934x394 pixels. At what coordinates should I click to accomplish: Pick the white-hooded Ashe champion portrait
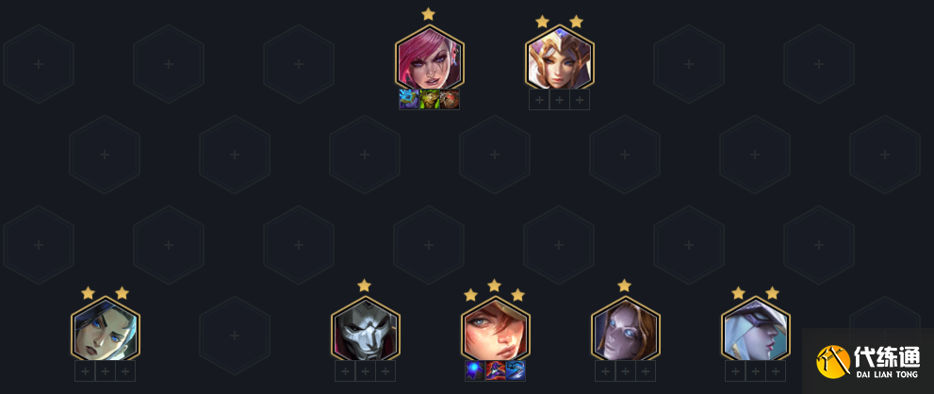pyautogui.click(x=755, y=330)
